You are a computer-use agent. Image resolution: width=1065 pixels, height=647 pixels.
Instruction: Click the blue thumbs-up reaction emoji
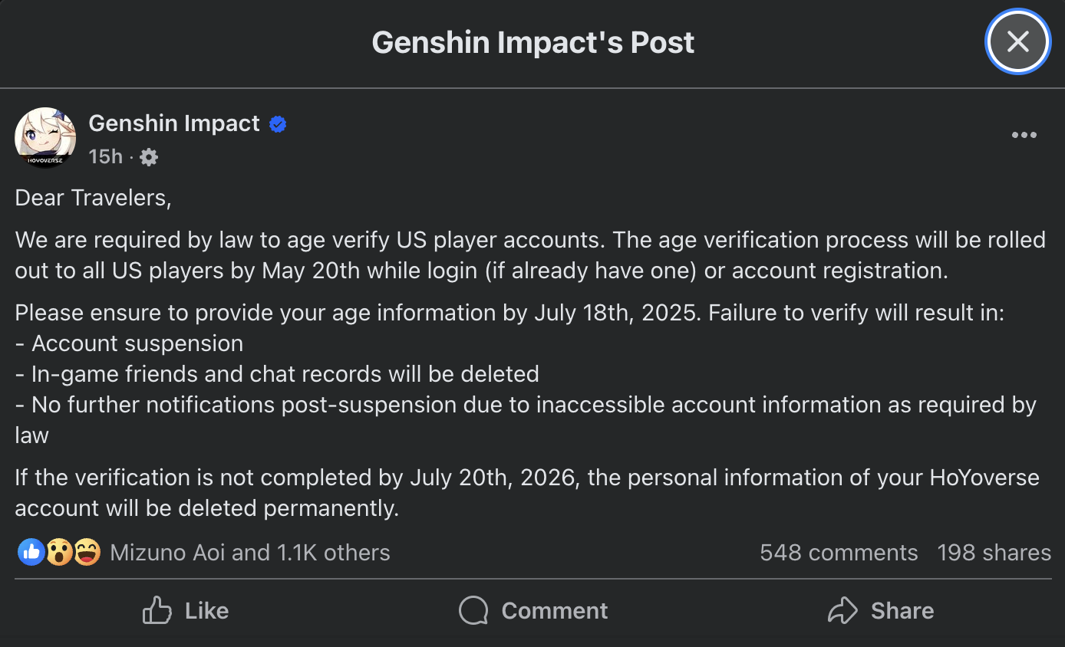pos(31,552)
